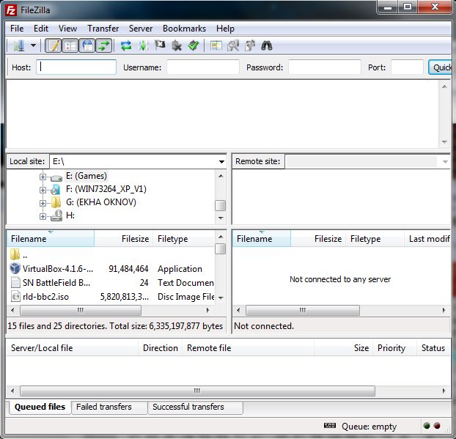Image resolution: width=456 pixels, height=439 pixels.
Task: Select the VirtualBox-4.1.6 file
Action: (x=58, y=269)
